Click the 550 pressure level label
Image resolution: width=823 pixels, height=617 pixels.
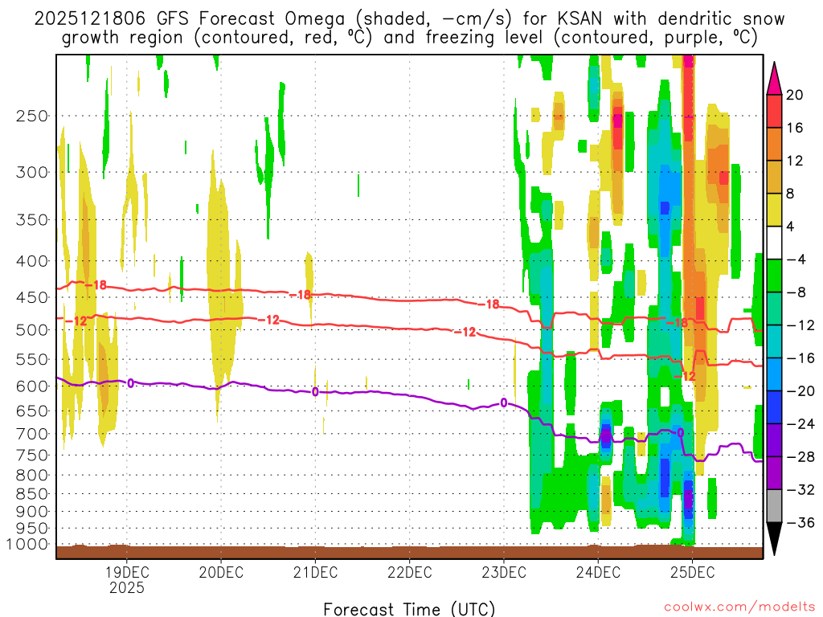click(x=32, y=359)
